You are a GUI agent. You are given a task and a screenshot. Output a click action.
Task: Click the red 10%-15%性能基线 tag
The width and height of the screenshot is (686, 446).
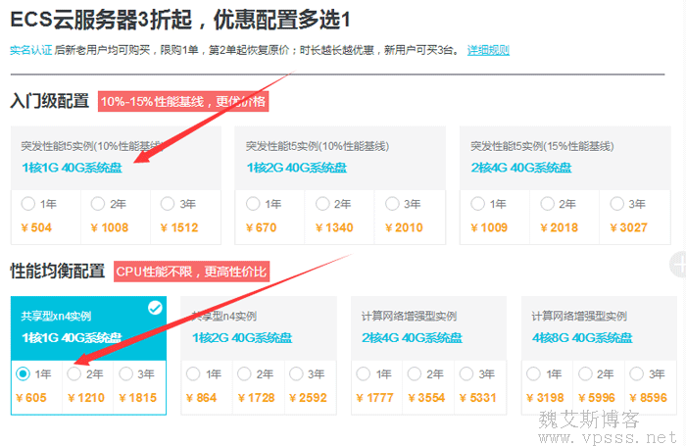click(x=183, y=101)
